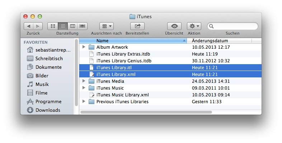
Task: Open the Aktion gear menu
Action: pyautogui.click(x=194, y=26)
